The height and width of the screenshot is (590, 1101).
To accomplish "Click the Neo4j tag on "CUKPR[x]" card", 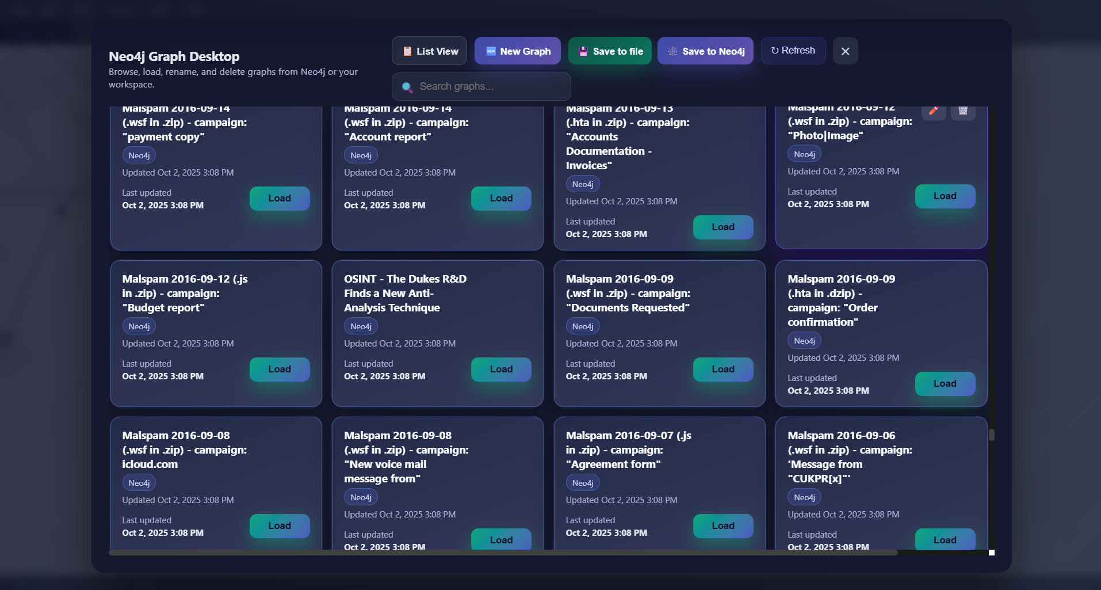I will 804,497.
